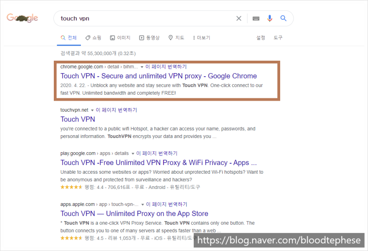
Task: Open the on-screen keyboard icon
Action: (x=256, y=18)
